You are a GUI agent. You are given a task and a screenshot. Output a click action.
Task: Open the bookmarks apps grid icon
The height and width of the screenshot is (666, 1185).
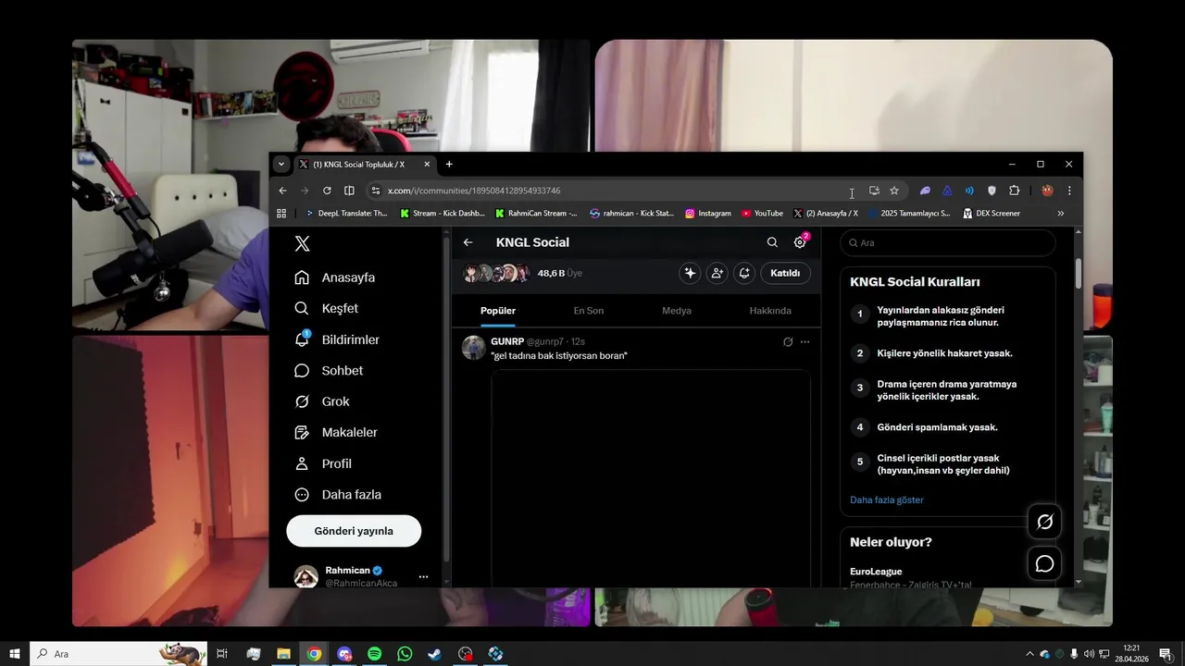[281, 213]
